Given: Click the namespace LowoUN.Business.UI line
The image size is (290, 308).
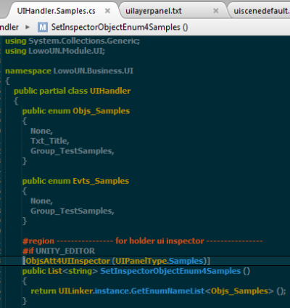Looking at the screenshot, I should (69, 70).
